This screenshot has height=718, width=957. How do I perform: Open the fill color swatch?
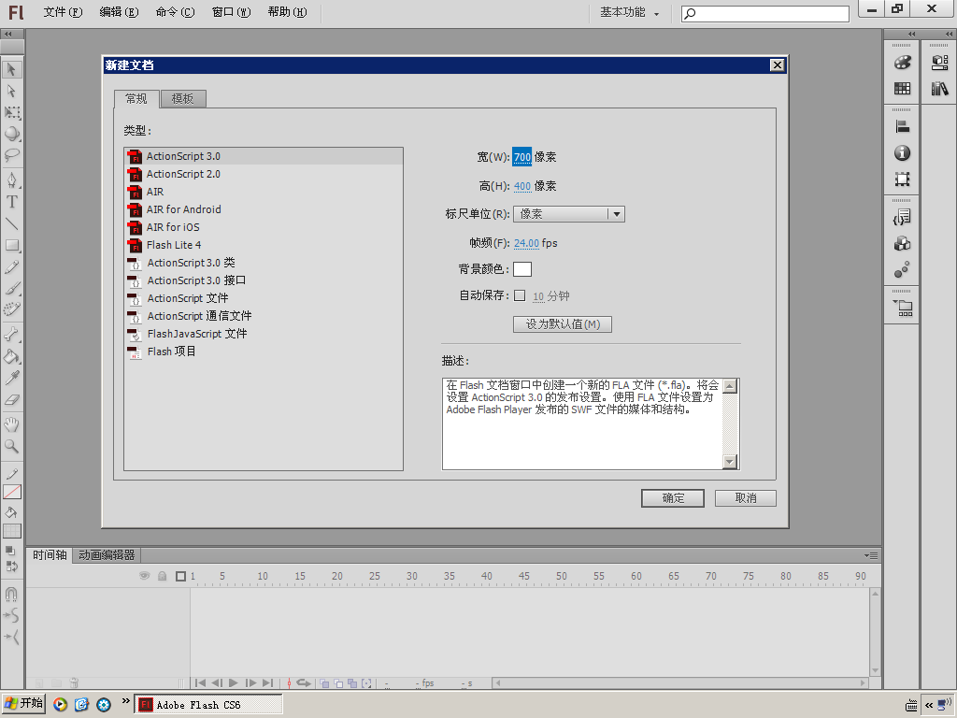(x=11, y=531)
